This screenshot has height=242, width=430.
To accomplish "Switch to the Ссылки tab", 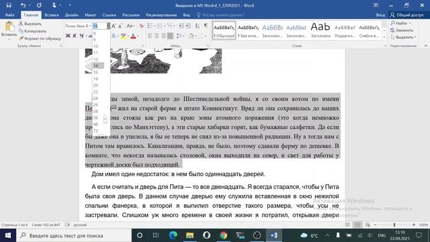I will (x=109, y=15).
